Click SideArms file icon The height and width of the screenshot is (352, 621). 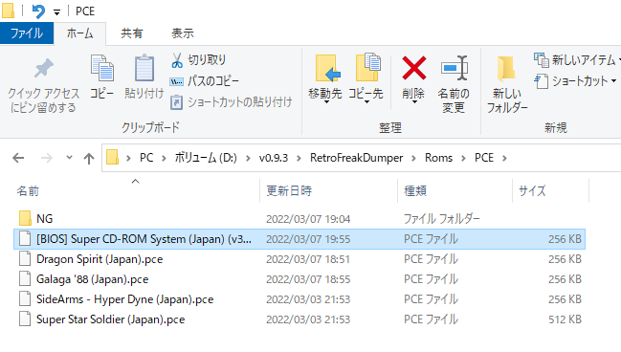[25, 299]
